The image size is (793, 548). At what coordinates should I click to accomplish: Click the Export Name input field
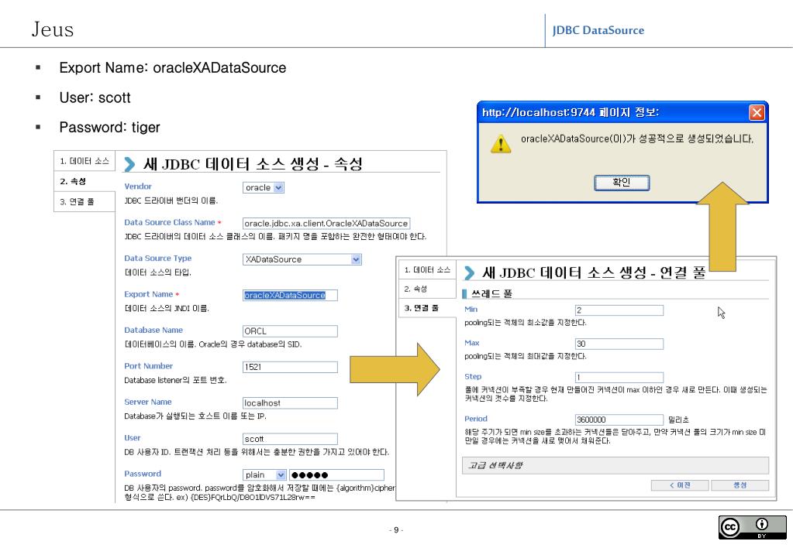tap(290, 295)
